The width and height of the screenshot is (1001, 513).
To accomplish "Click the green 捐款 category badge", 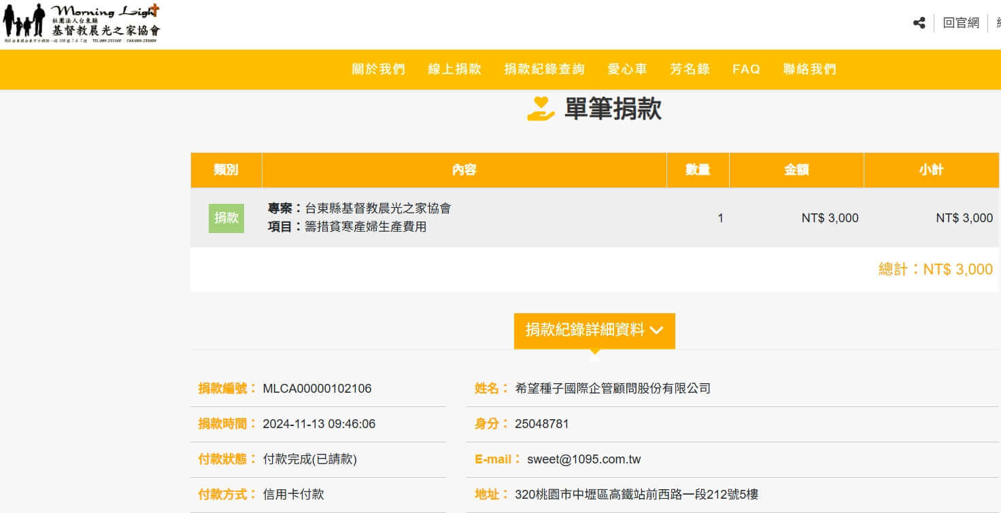I will 226,218.
